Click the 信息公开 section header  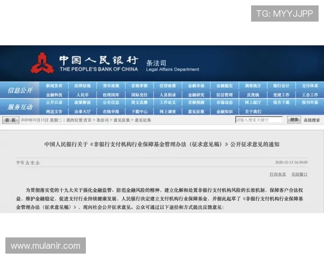[20, 90]
